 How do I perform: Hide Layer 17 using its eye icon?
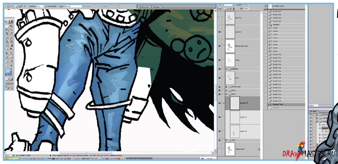(x=219, y=103)
